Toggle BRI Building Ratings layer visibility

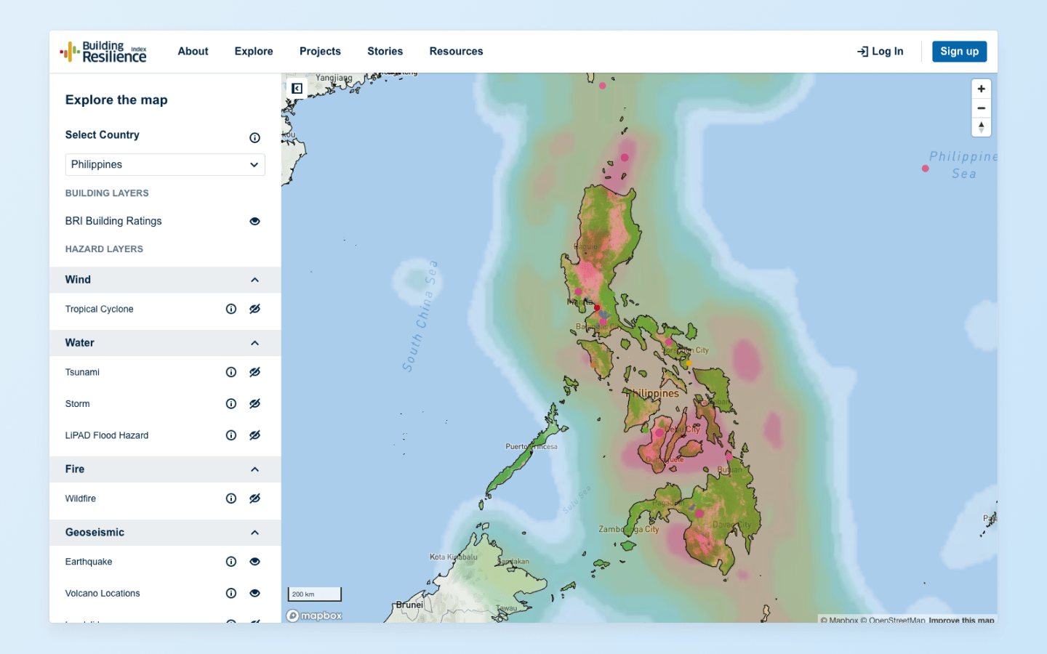point(254,222)
